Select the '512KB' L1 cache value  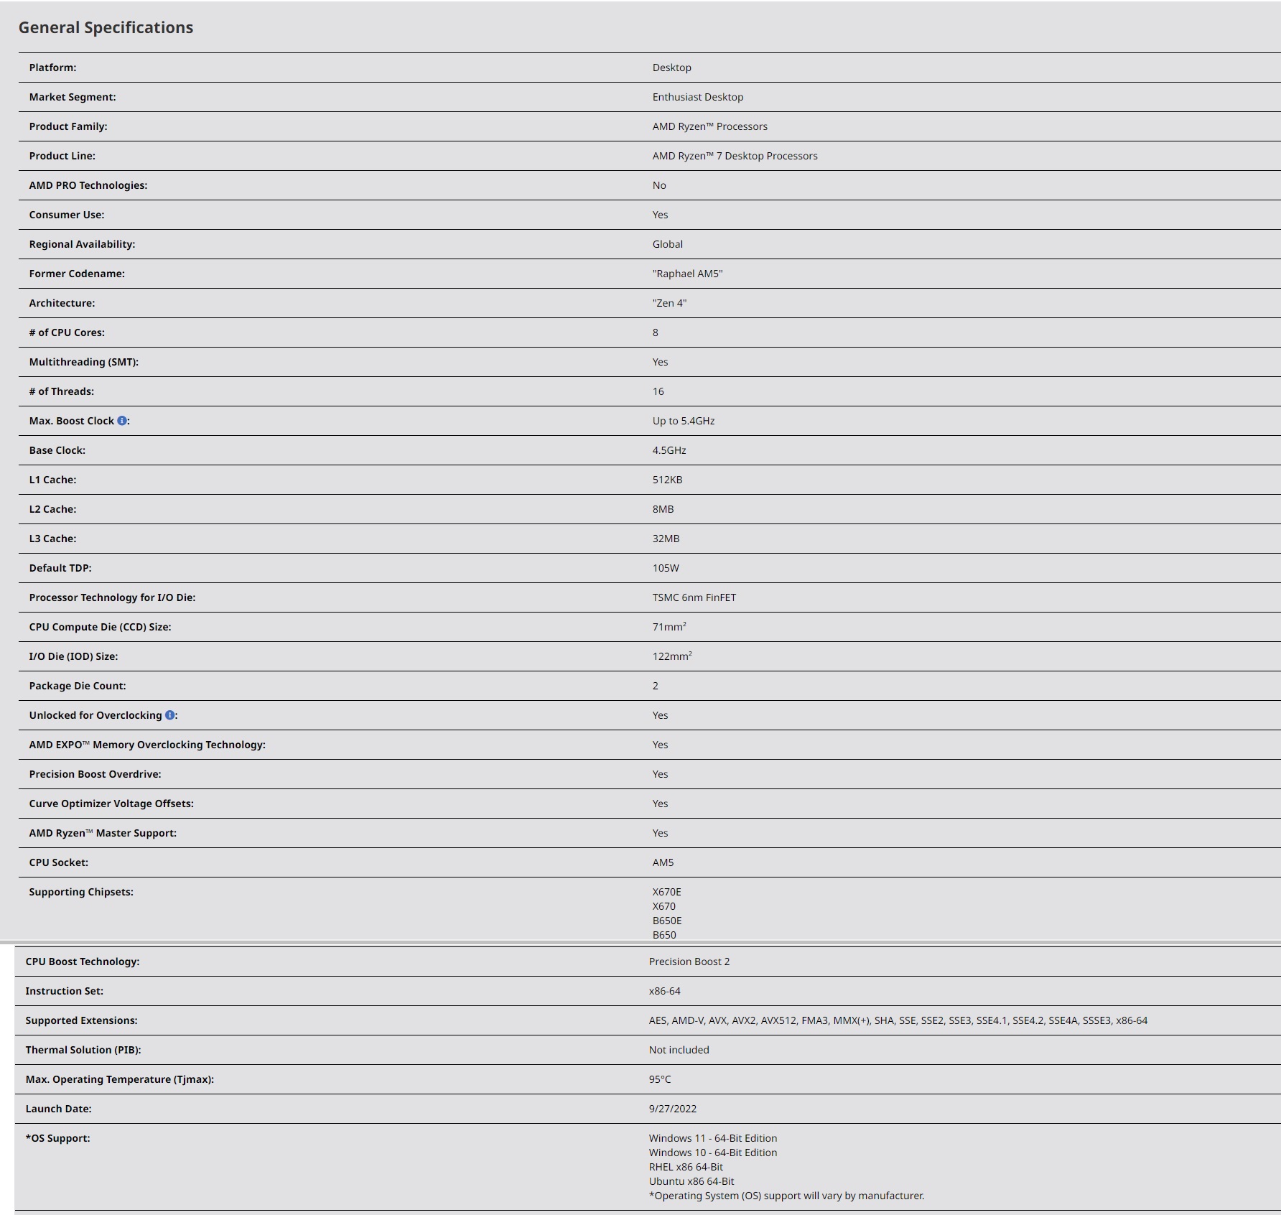668,480
